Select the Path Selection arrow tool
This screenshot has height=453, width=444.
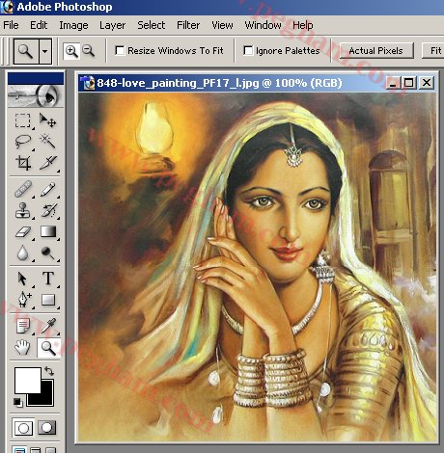pos(22,279)
